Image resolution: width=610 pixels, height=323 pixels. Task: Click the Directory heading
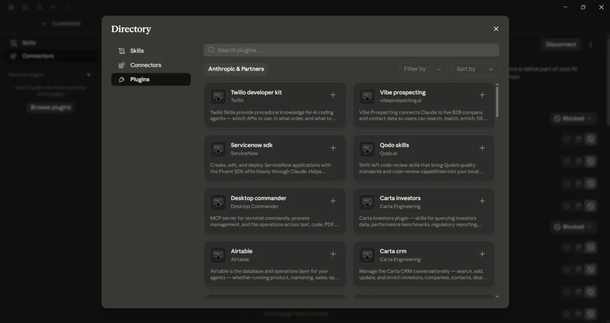[x=131, y=29]
